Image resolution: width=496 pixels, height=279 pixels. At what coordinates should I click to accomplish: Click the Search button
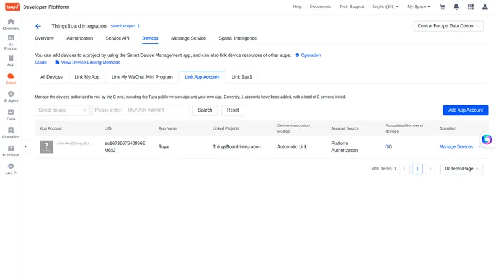coord(205,110)
